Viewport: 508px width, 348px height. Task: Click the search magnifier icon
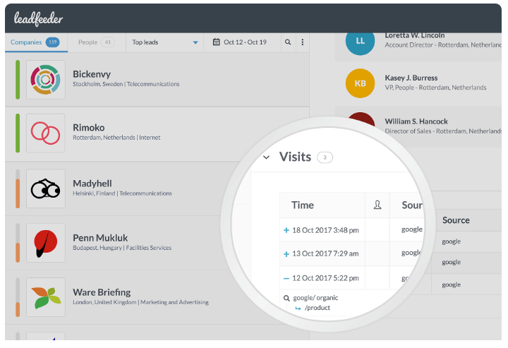288,42
